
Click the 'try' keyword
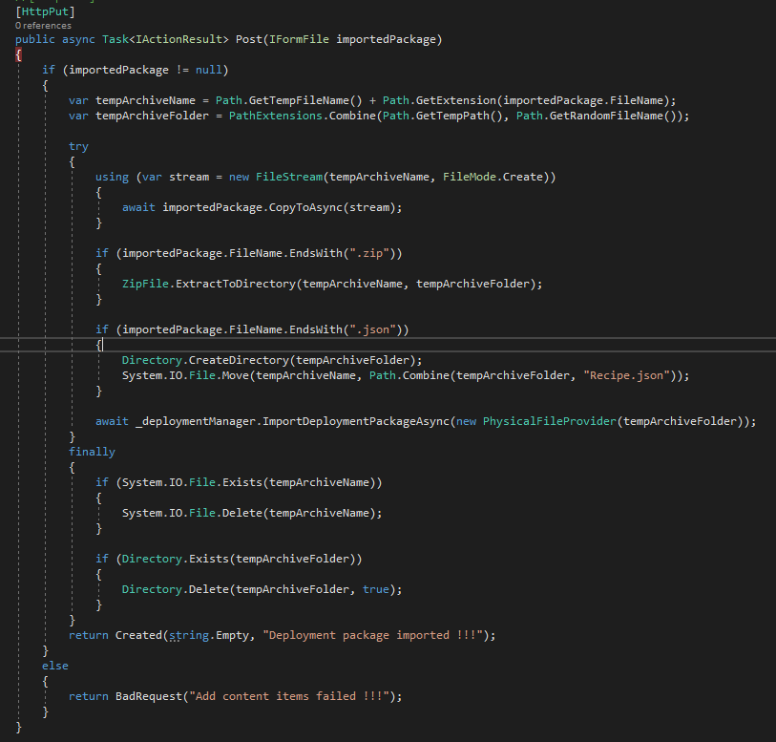(78, 146)
